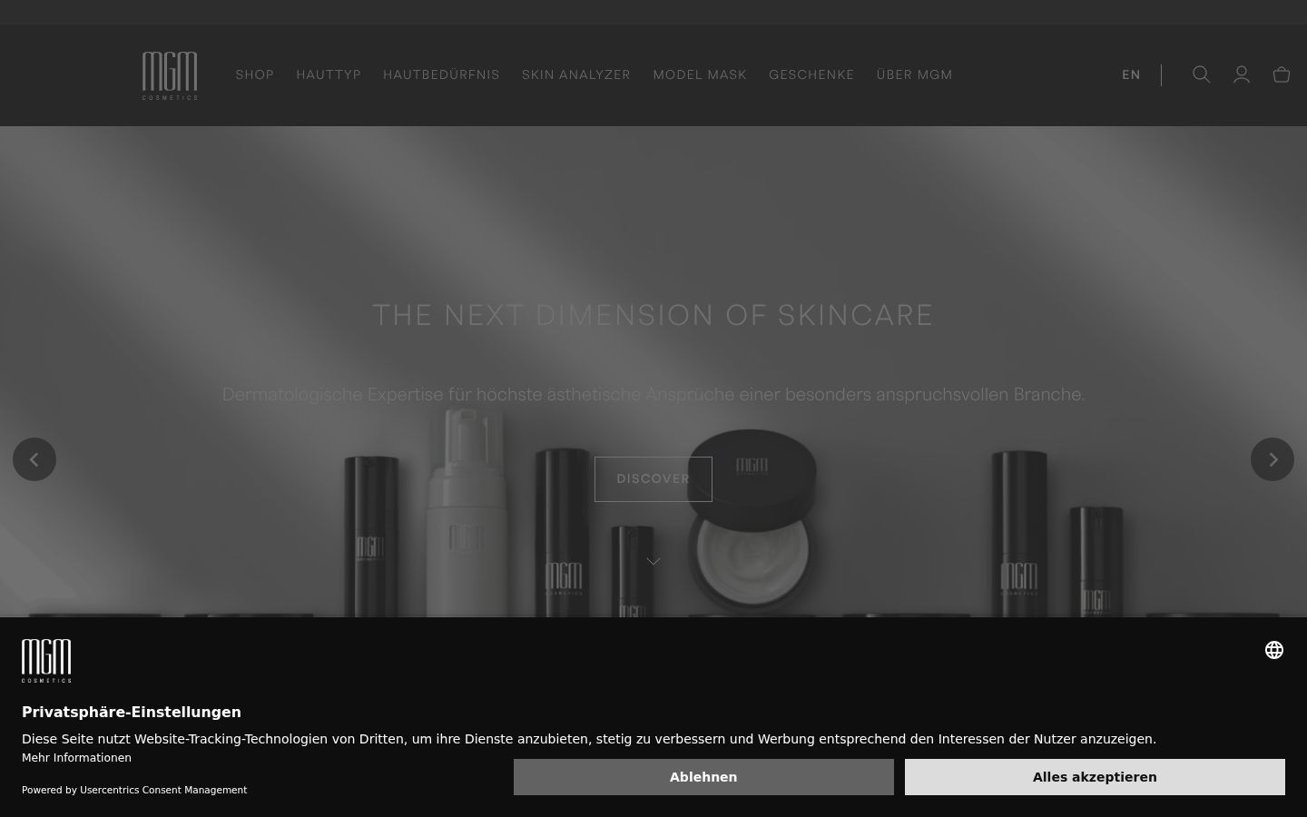Viewport: 1307px width, 817px height.
Task: Open the user account icon
Action: (1242, 74)
